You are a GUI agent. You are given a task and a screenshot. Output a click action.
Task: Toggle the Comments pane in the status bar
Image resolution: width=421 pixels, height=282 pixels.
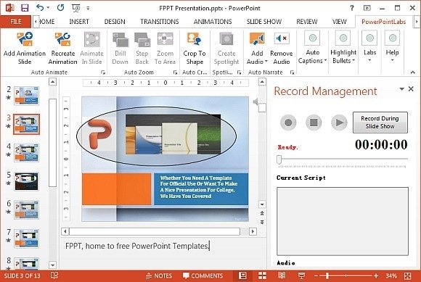click(203, 275)
